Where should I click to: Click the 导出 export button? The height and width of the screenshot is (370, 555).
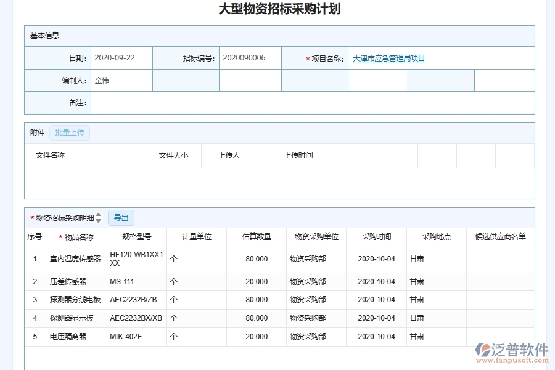(x=121, y=218)
